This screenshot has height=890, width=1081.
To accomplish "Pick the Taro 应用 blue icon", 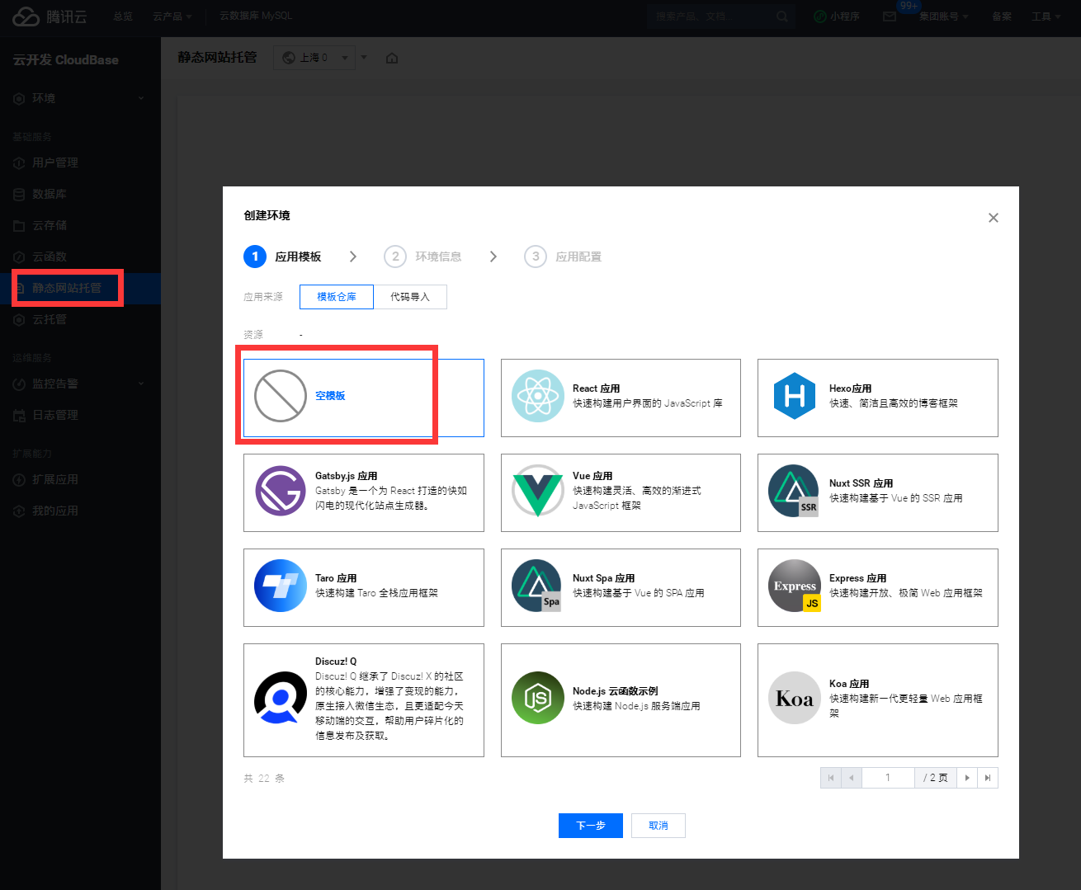I will 281,586.
